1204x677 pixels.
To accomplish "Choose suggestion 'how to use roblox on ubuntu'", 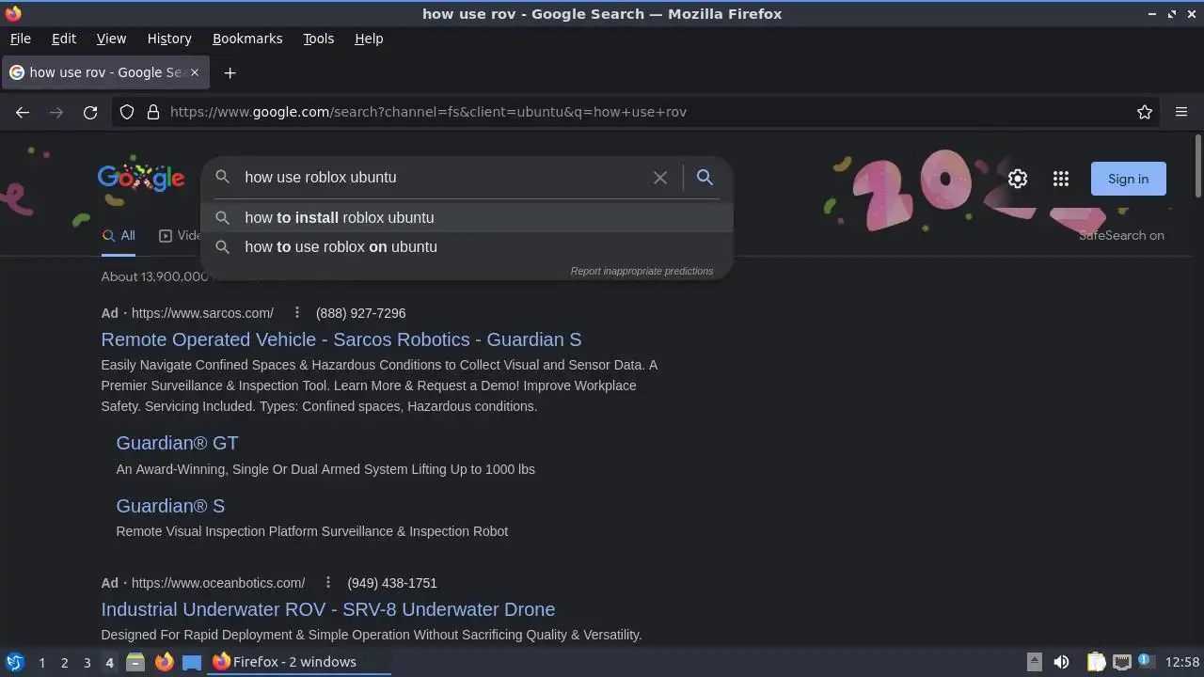I will click(x=467, y=246).
